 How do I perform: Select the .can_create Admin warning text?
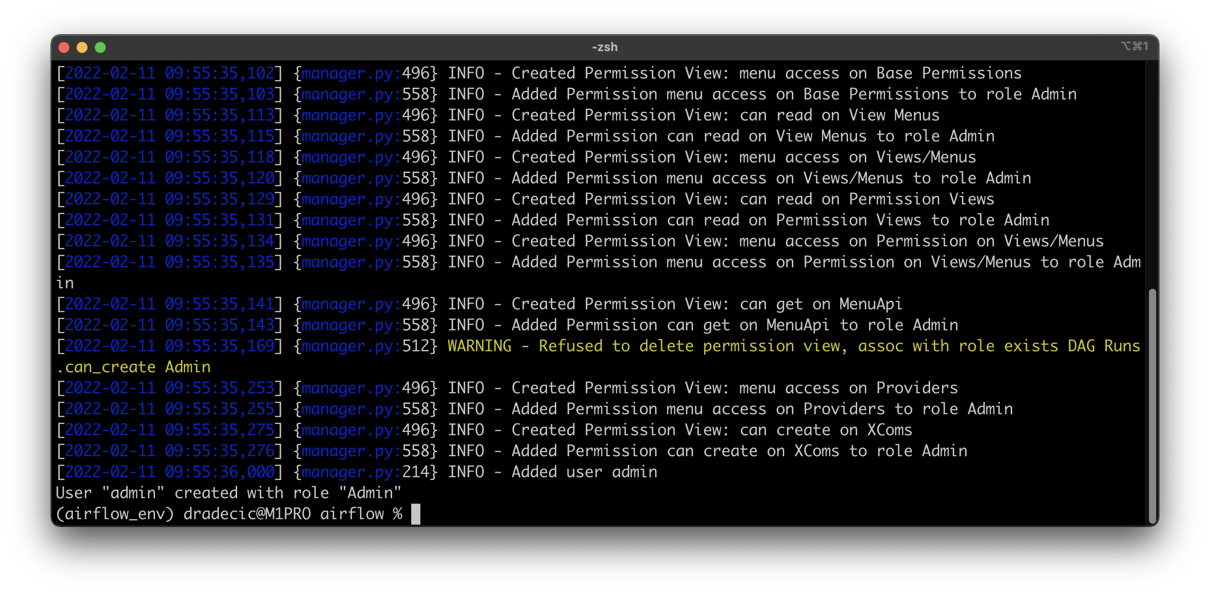[x=134, y=366]
